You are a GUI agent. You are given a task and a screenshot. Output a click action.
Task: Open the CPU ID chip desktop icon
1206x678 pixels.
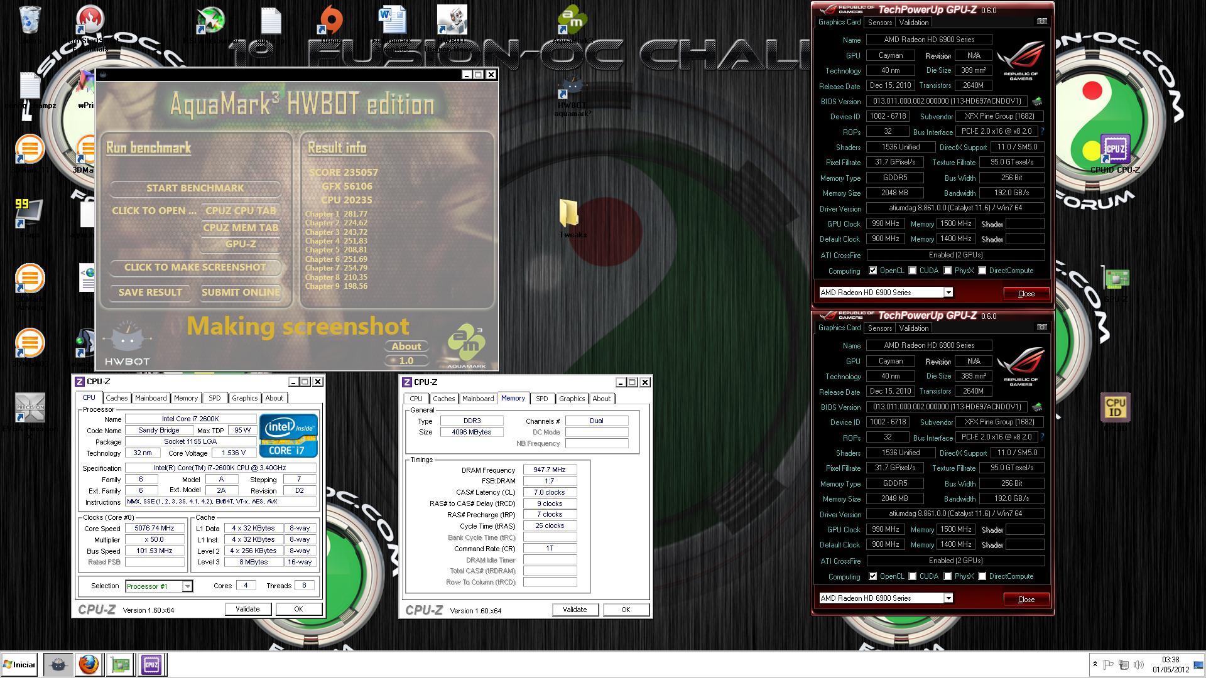pos(1115,407)
